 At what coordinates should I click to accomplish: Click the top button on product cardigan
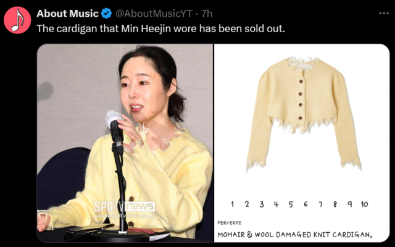[x=301, y=82]
